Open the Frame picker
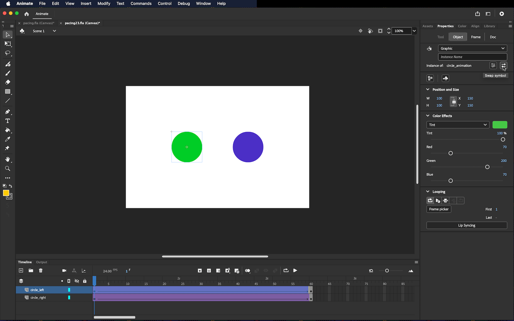 tap(439, 209)
